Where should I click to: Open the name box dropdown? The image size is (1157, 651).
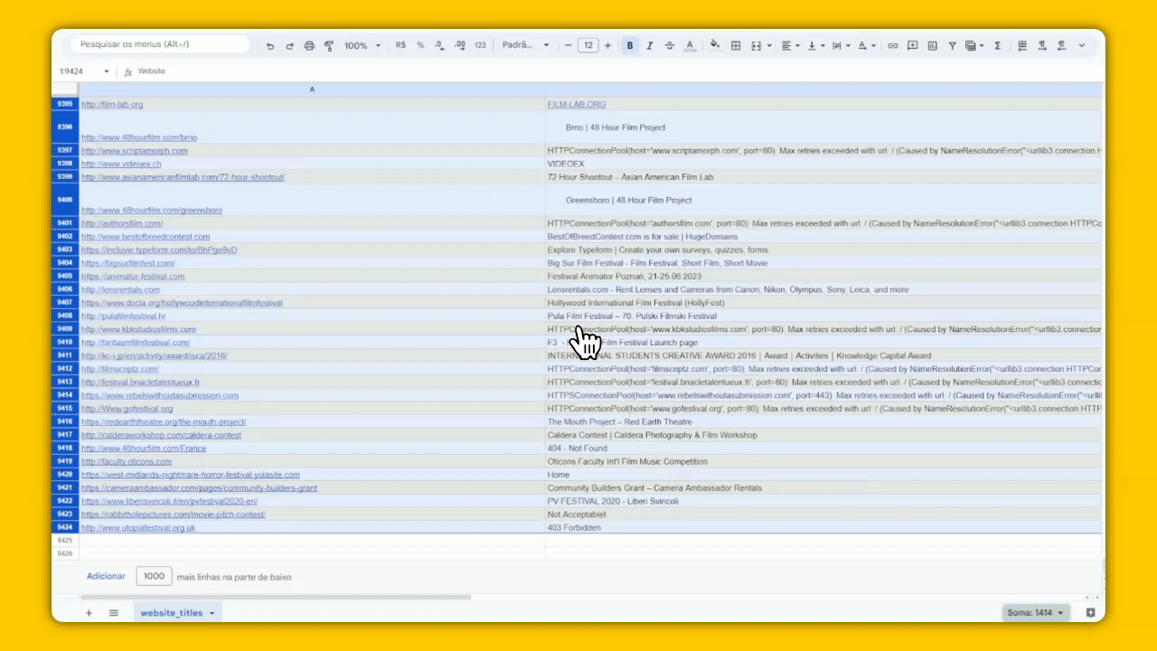pyautogui.click(x=107, y=71)
